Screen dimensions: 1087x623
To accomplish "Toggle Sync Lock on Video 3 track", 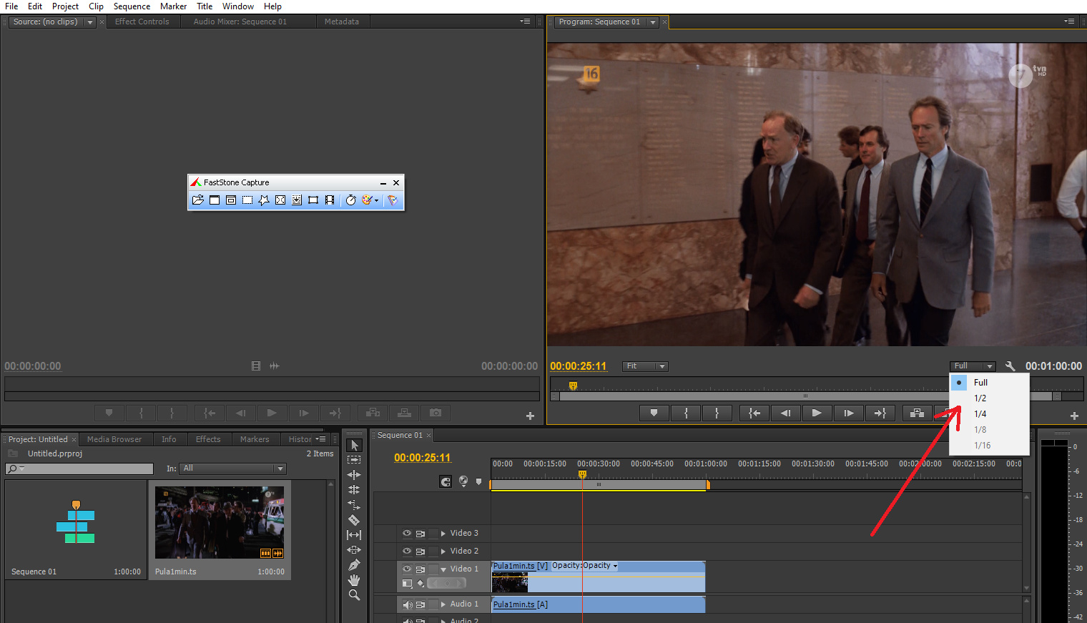I will coord(420,533).
